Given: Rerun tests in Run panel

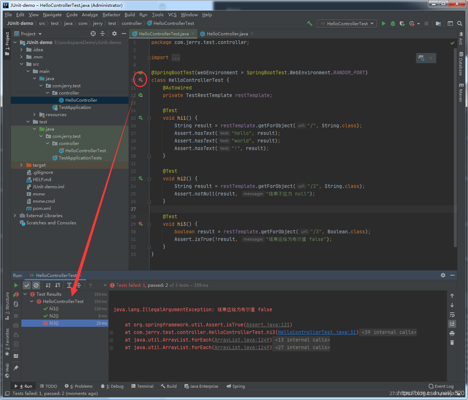Looking at the screenshot, I should (x=16, y=285).
